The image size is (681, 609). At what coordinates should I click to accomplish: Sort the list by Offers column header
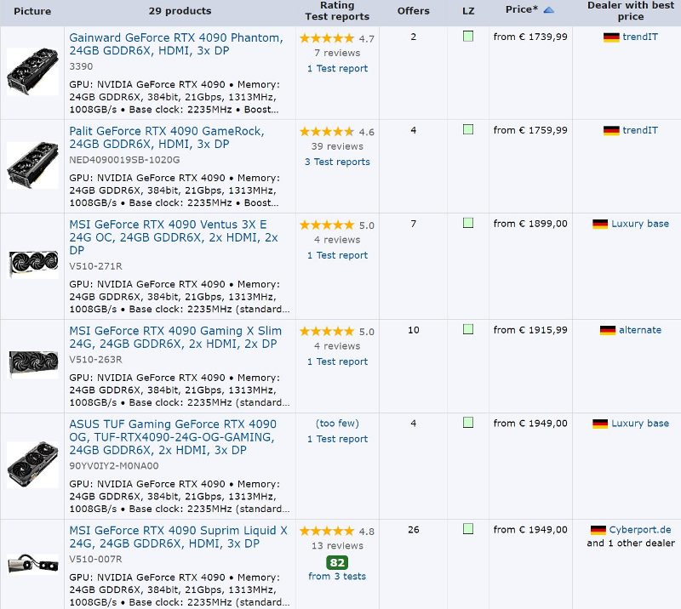[414, 11]
